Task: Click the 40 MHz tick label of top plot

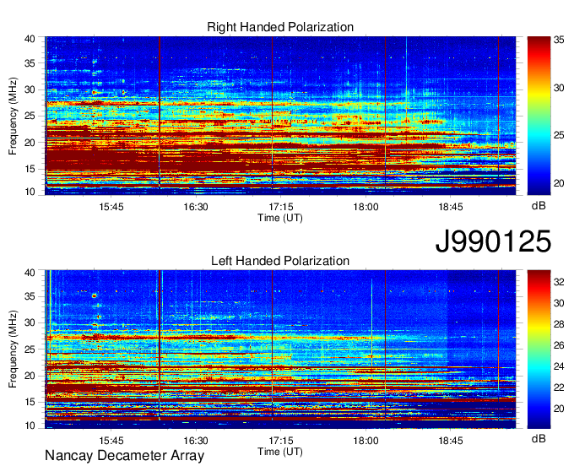Action: 30,39
